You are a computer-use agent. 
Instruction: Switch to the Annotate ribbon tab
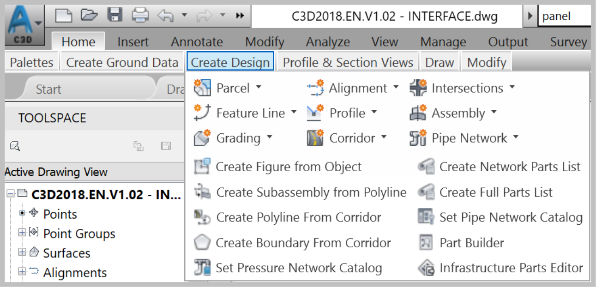click(197, 42)
